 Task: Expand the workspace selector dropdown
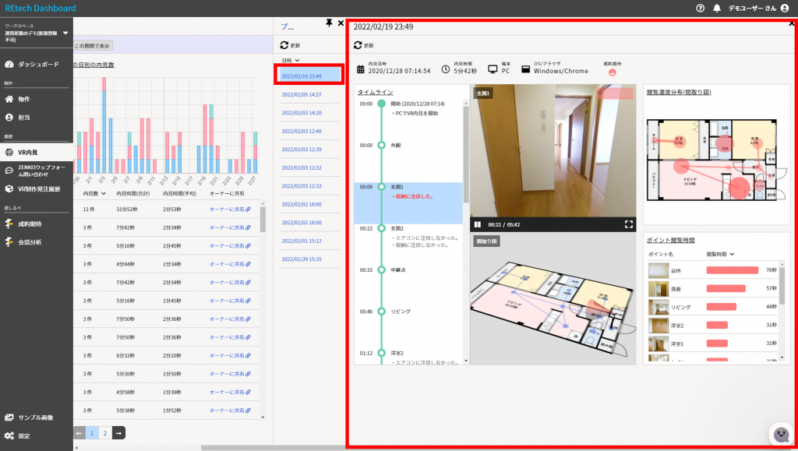point(65,33)
